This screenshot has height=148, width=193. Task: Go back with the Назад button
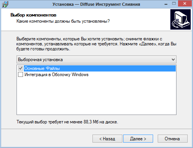click(x=107, y=139)
